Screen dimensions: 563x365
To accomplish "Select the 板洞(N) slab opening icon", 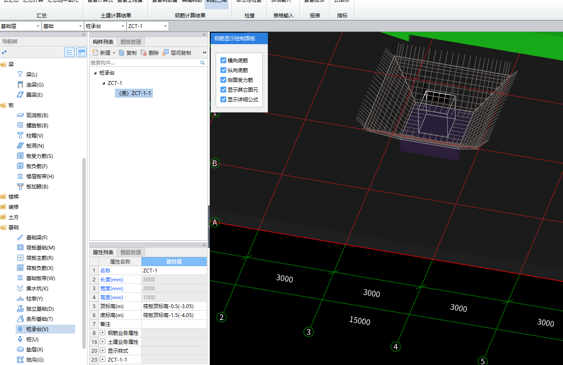I will pos(20,146).
